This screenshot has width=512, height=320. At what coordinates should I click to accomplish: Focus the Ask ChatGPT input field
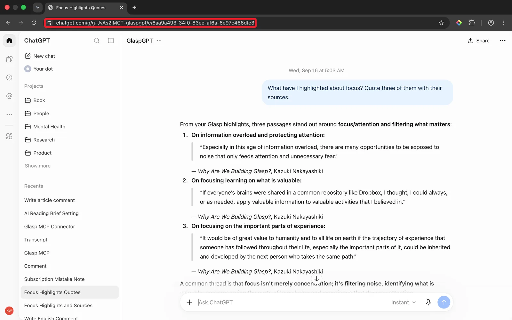click(291, 302)
